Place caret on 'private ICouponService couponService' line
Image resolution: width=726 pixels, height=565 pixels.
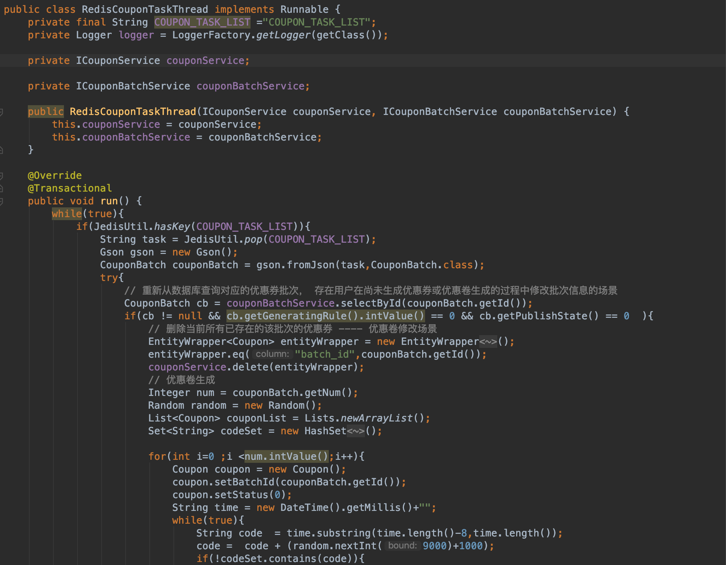point(138,61)
